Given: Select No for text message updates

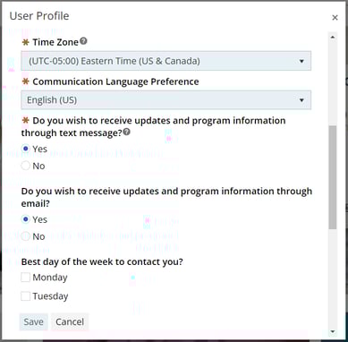Looking at the screenshot, I should click(x=26, y=166).
